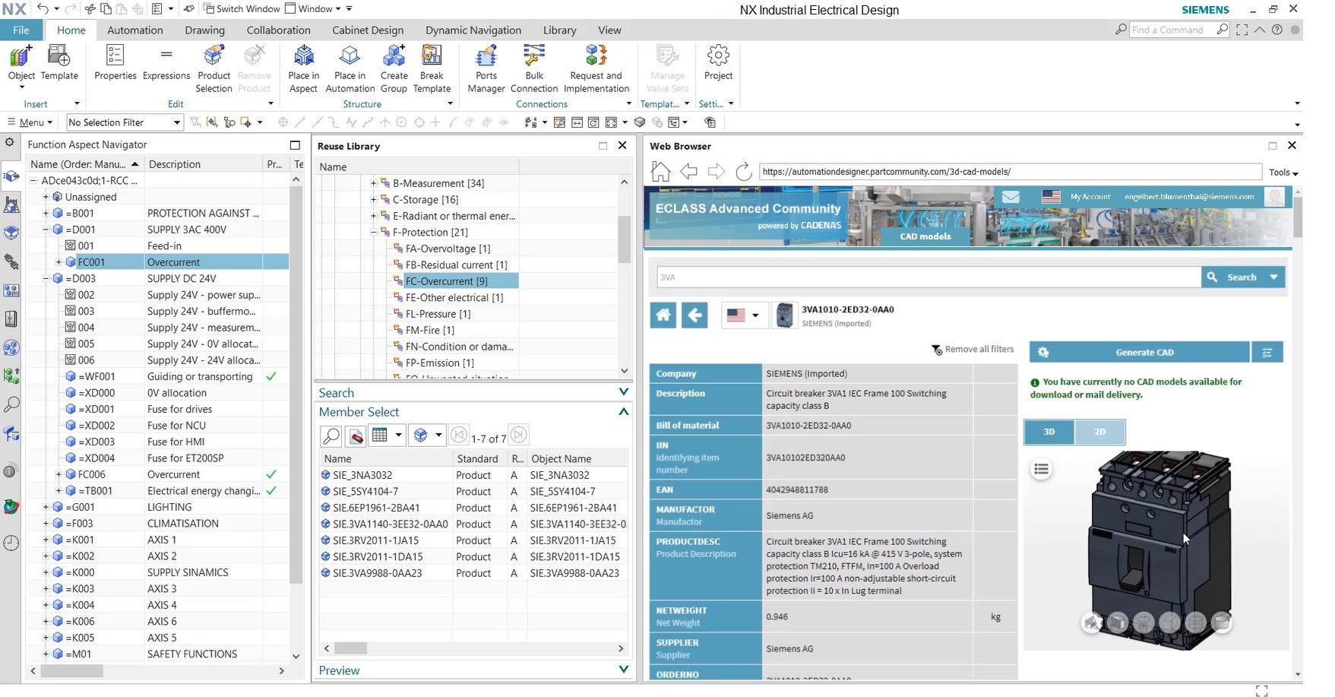Click the blue Search button
1335x697 pixels.
click(1233, 277)
